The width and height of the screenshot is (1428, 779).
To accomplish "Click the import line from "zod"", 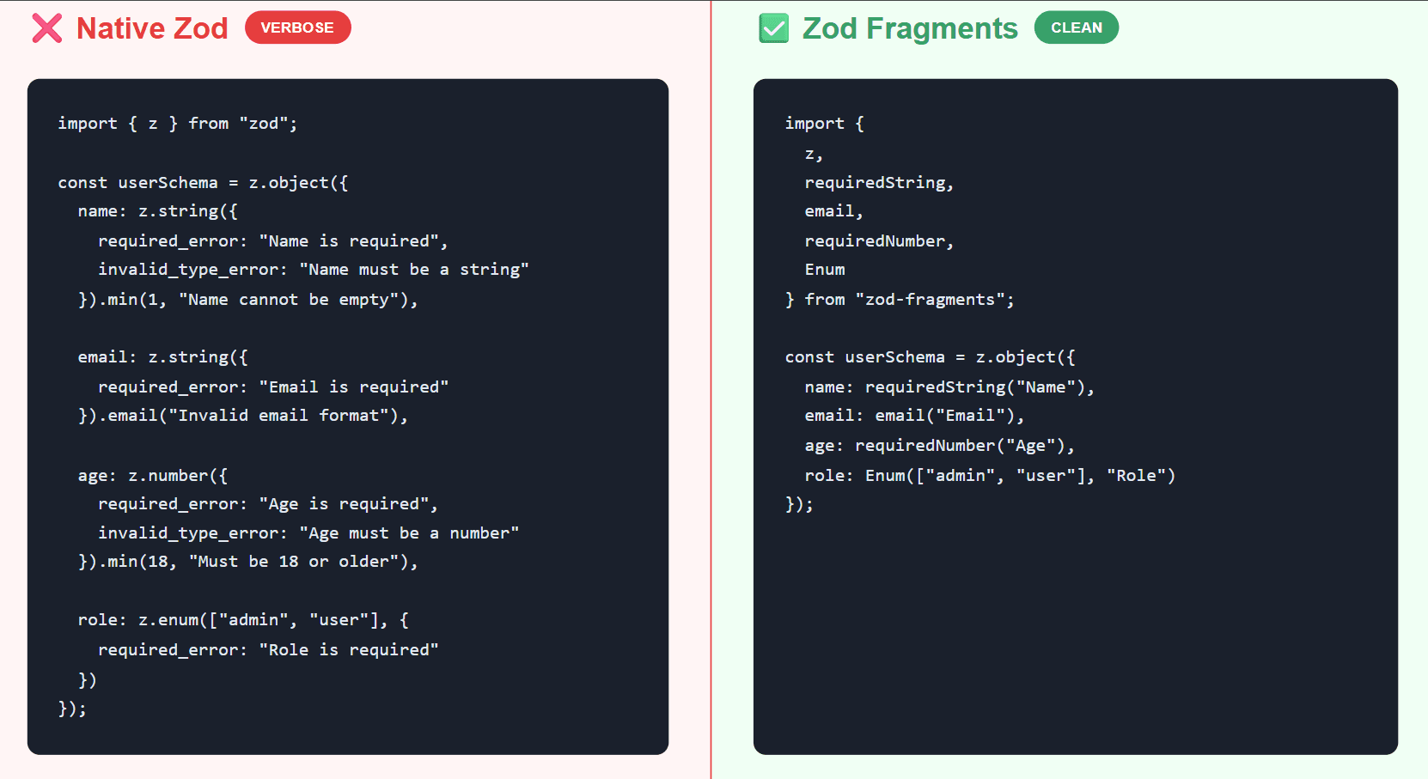I will [177, 124].
